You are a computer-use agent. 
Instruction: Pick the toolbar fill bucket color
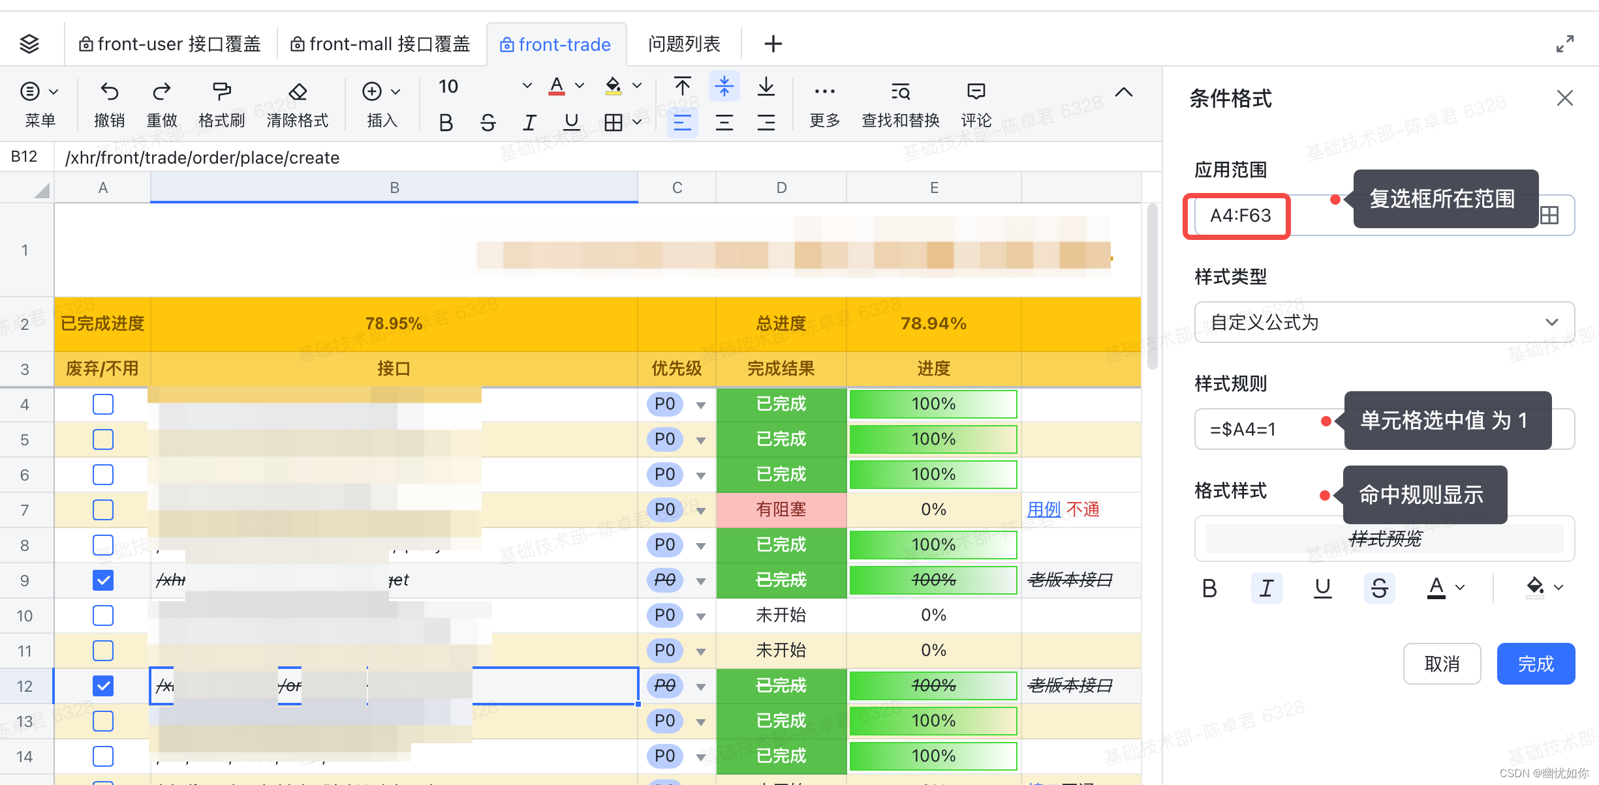(x=613, y=87)
